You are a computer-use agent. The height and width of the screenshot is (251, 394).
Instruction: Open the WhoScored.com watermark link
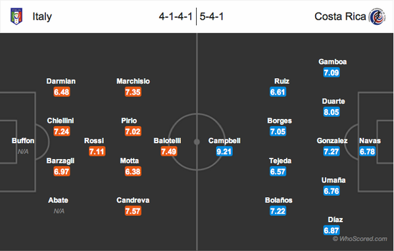click(360, 239)
